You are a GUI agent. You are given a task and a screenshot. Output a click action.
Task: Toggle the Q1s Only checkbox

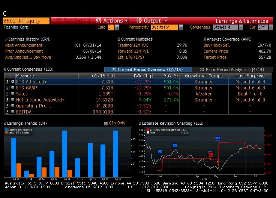106,123
